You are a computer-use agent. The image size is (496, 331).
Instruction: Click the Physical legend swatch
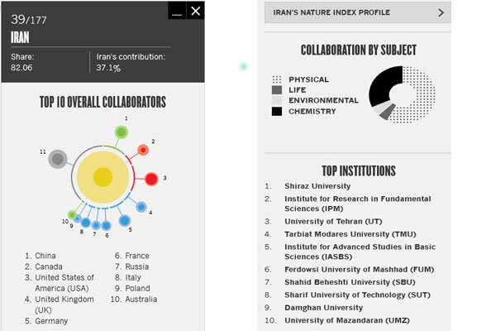point(277,79)
